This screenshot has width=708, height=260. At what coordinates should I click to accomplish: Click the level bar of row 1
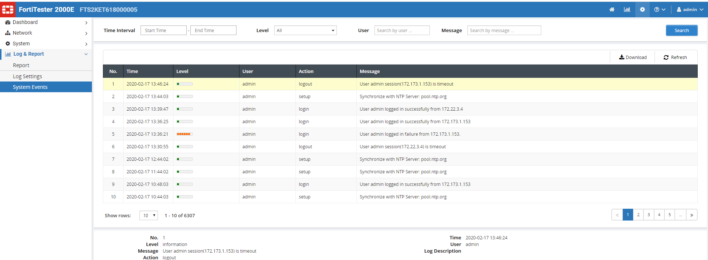[x=185, y=84]
